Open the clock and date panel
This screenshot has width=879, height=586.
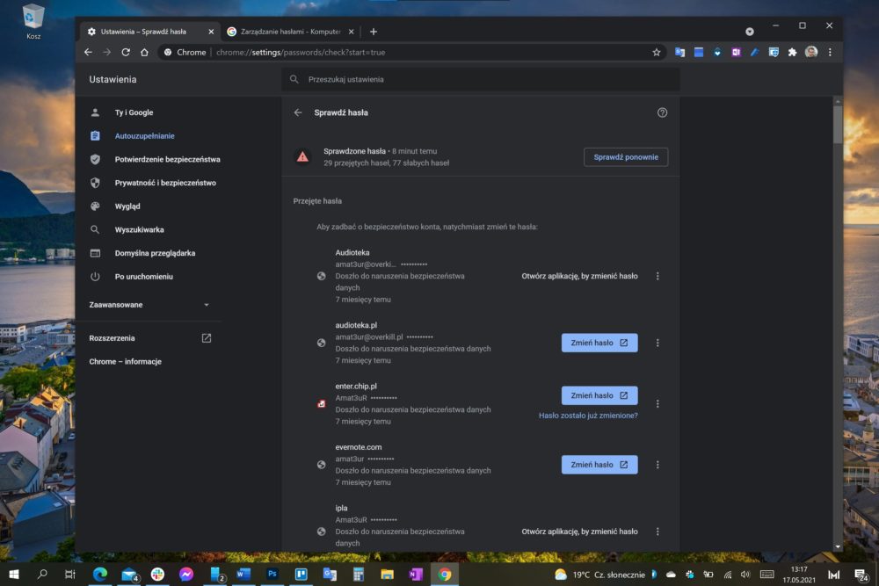799,575
